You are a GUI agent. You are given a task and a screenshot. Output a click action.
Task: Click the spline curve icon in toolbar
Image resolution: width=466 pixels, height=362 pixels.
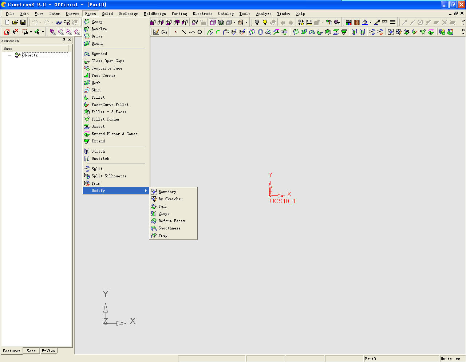pyautogui.click(x=191, y=32)
